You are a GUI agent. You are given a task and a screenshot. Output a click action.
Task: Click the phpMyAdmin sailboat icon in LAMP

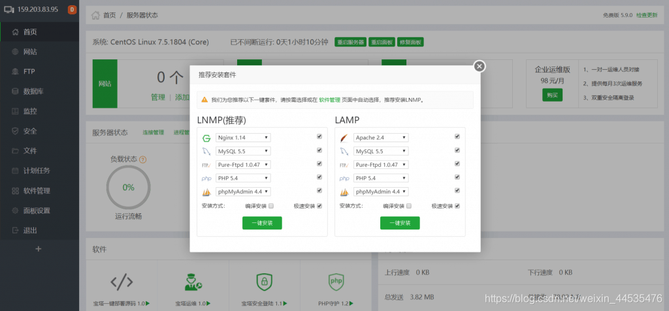[x=344, y=192]
